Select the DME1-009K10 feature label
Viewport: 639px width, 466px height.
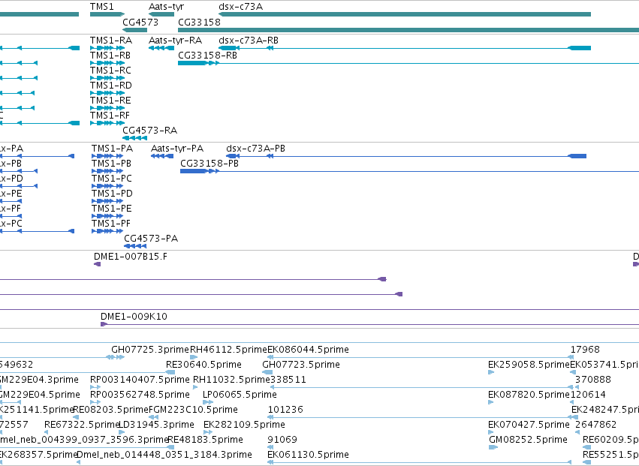[134, 317]
